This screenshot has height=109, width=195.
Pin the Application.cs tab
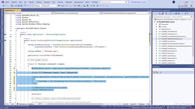(17, 10)
